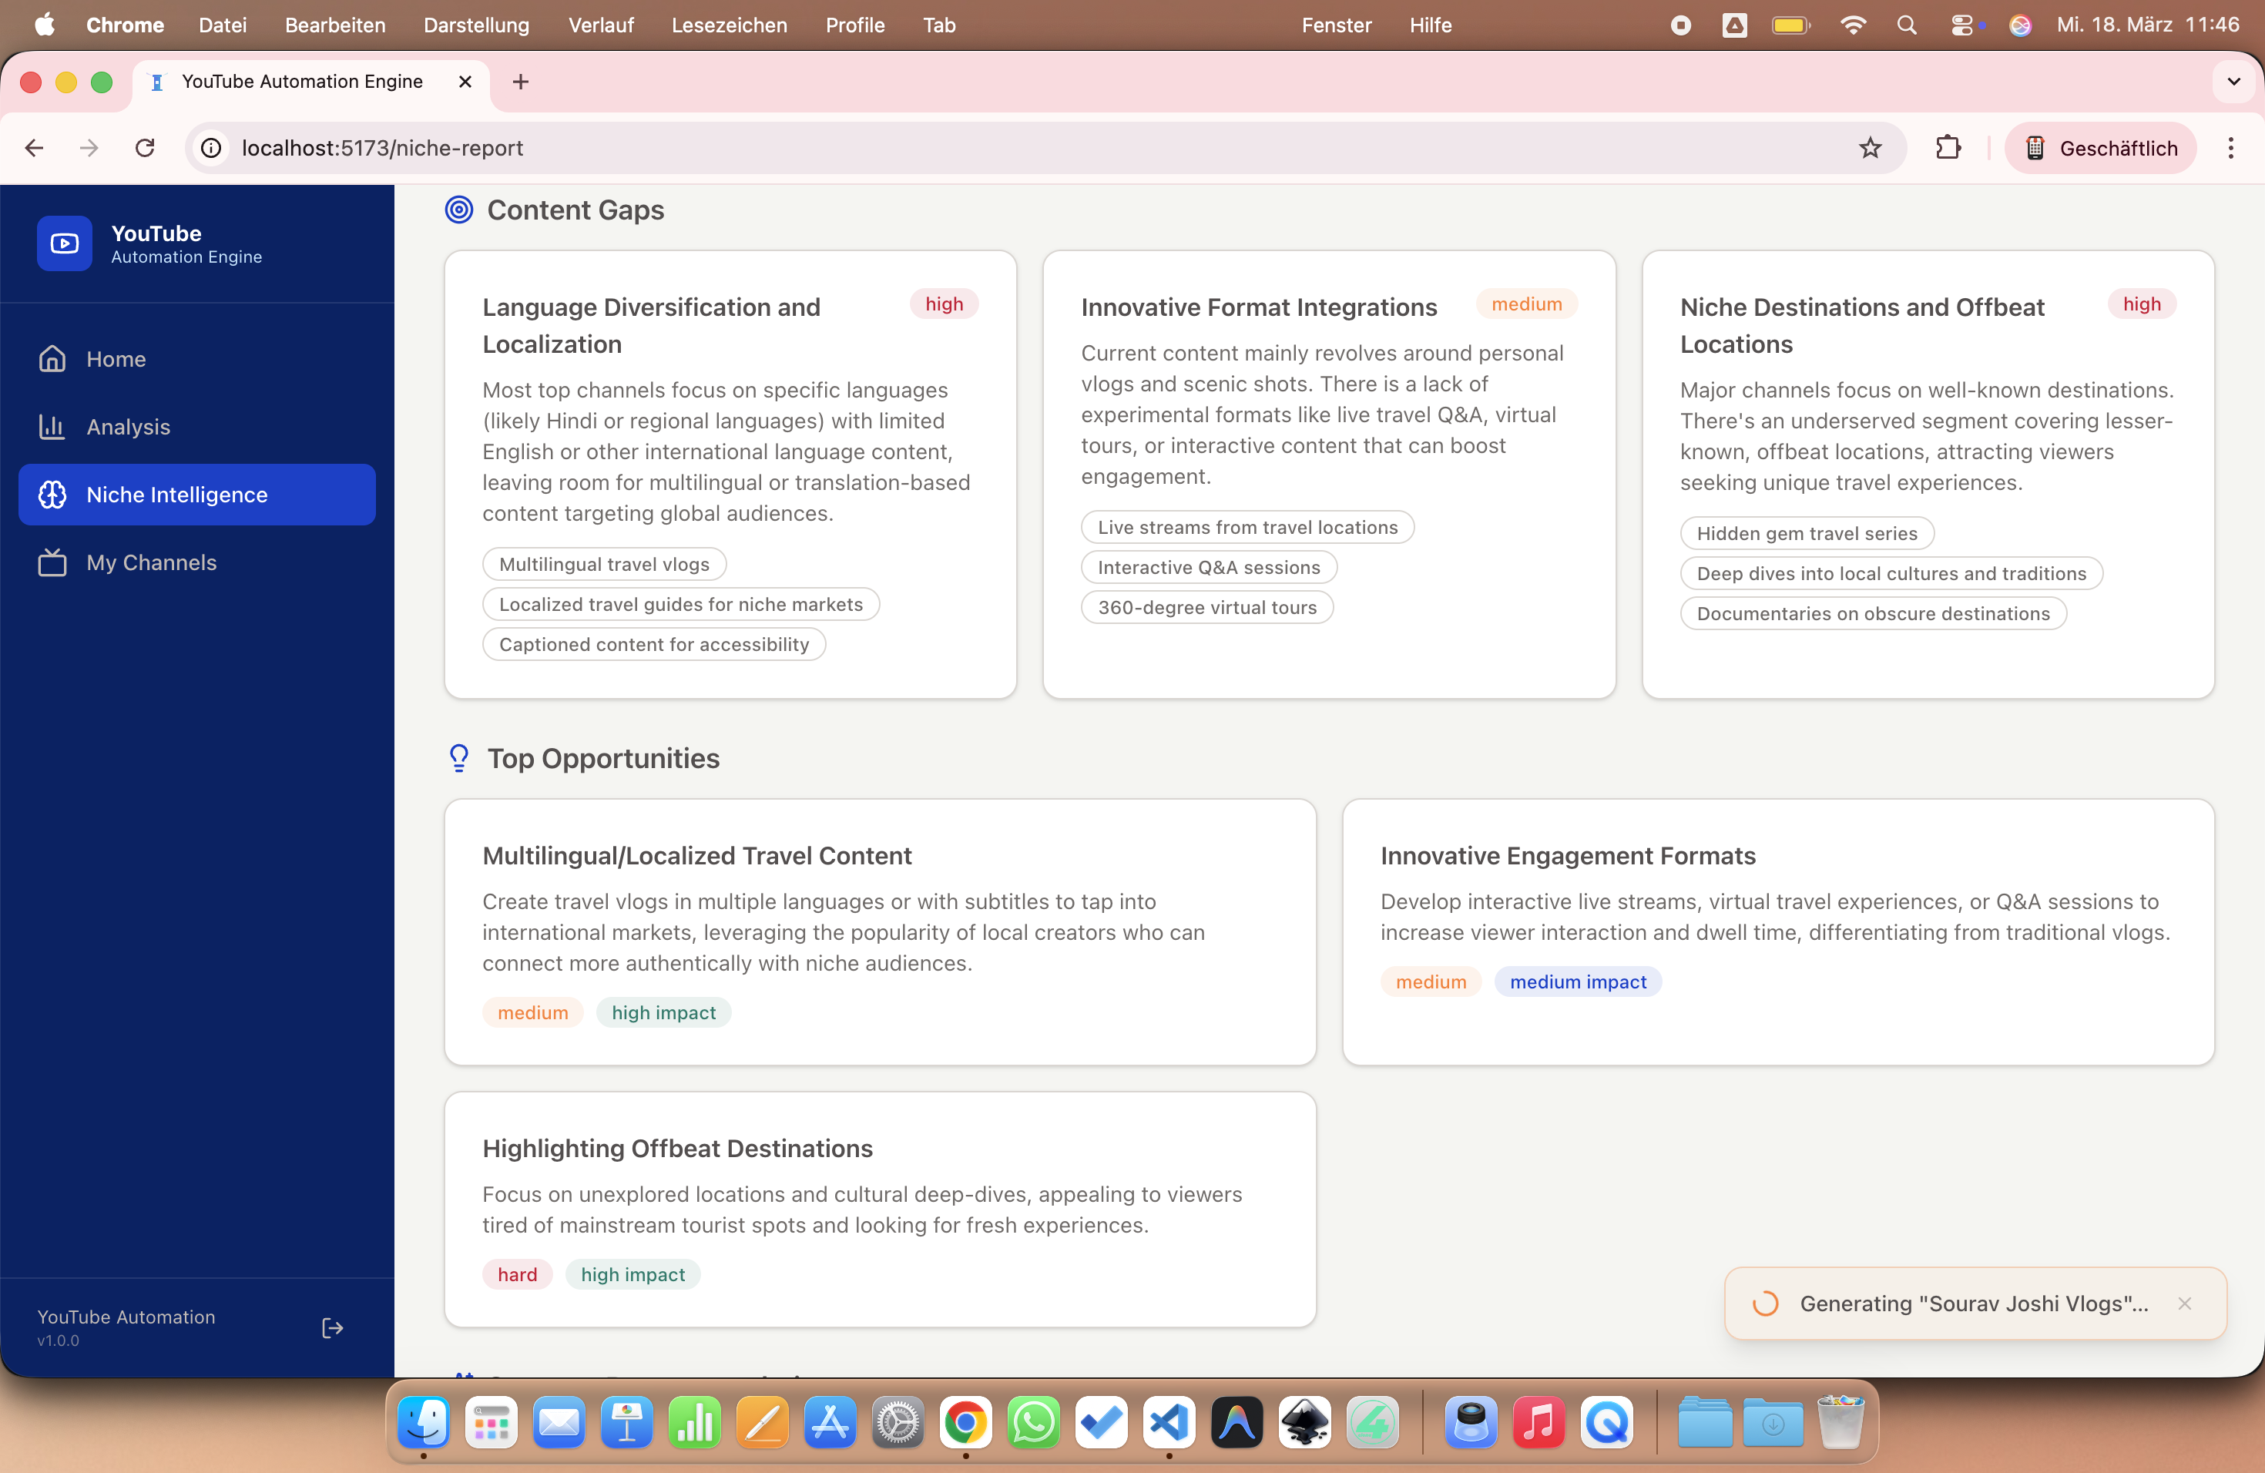The height and width of the screenshot is (1473, 2265).
Task: Click the YouTube Automation Engine logo icon
Action: (64, 243)
